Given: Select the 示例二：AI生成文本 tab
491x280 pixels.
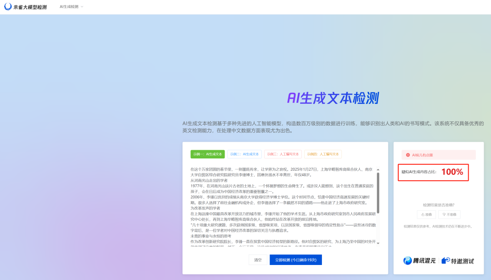Looking at the screenshot, I should (x=244, y=154).
